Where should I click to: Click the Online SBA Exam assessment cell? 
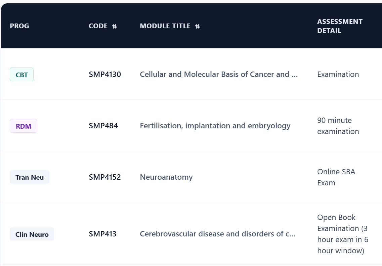[x=336, y=177]
